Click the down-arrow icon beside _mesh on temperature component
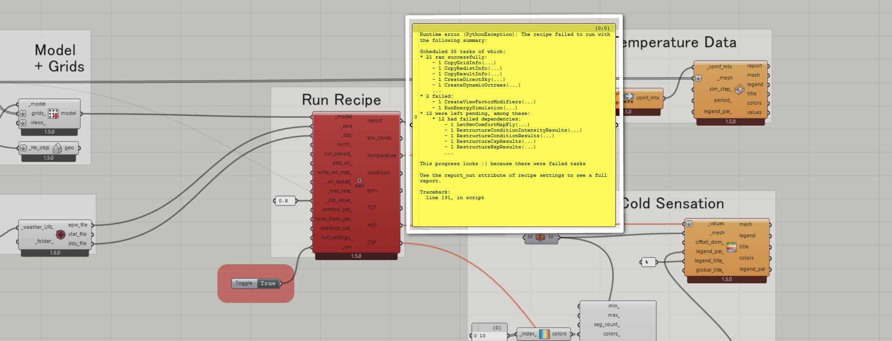Image resolution: width=892 pixels, height=341 pixels. (x=698, y=78)
